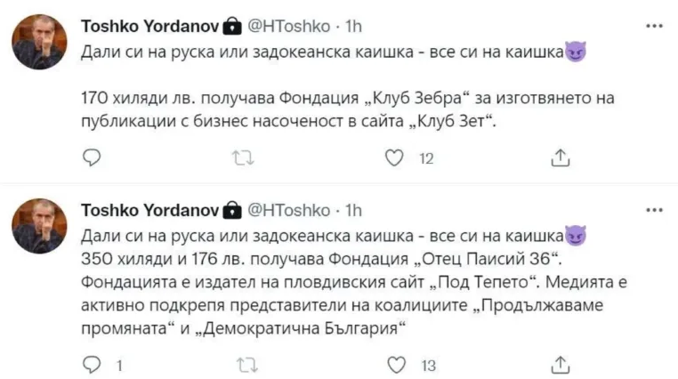Click @HToshko handle in second tweet
This screenshot has height=379, width=678.
291,211
